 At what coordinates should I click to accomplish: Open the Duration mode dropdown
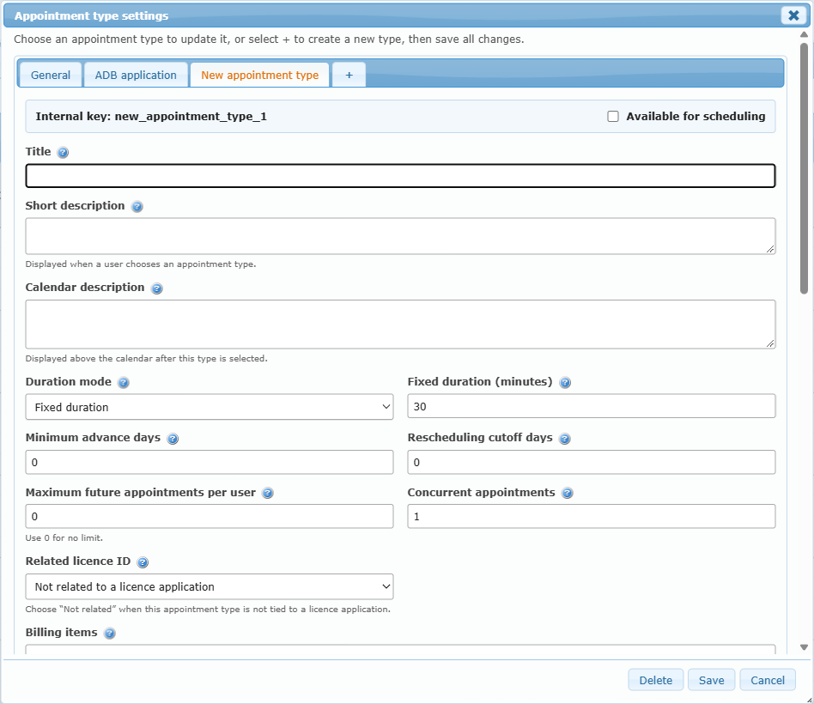coord(210,407)
